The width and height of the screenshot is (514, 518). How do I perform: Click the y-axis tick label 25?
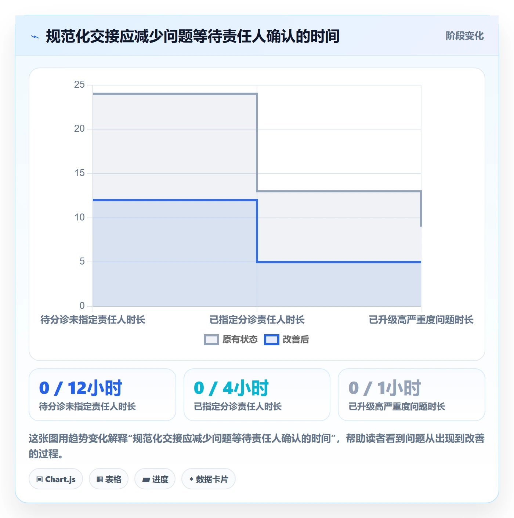pos(79,85)
